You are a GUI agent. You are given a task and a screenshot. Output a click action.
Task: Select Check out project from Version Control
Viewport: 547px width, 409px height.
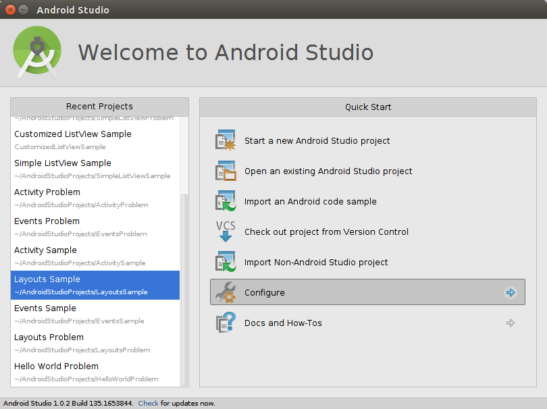pos(326,232)
